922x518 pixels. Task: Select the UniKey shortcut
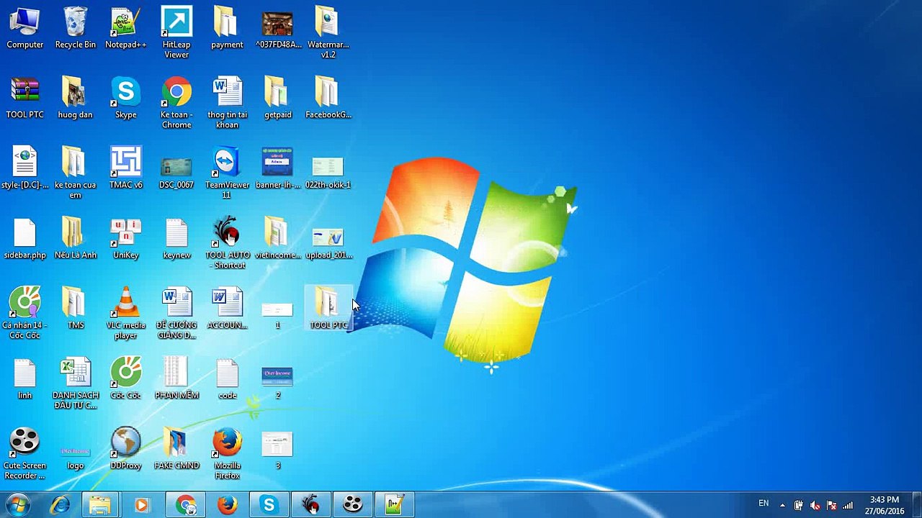126,239
